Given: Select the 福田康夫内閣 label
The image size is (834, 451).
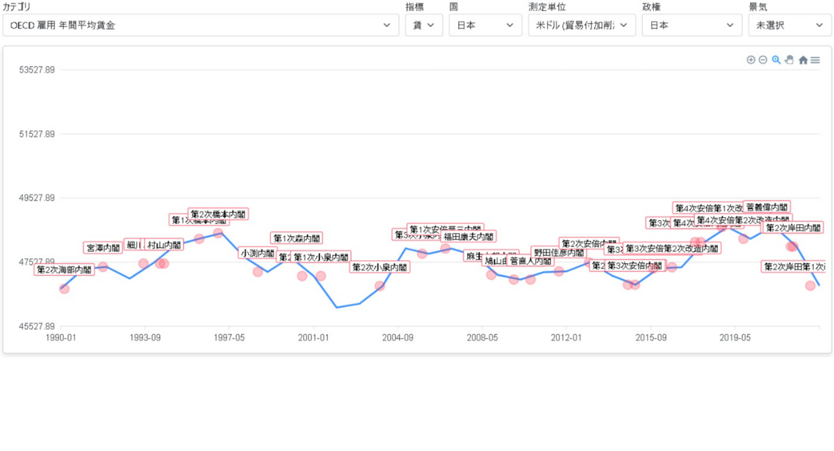Looking at the screenshot, I should tap(469, 237).
